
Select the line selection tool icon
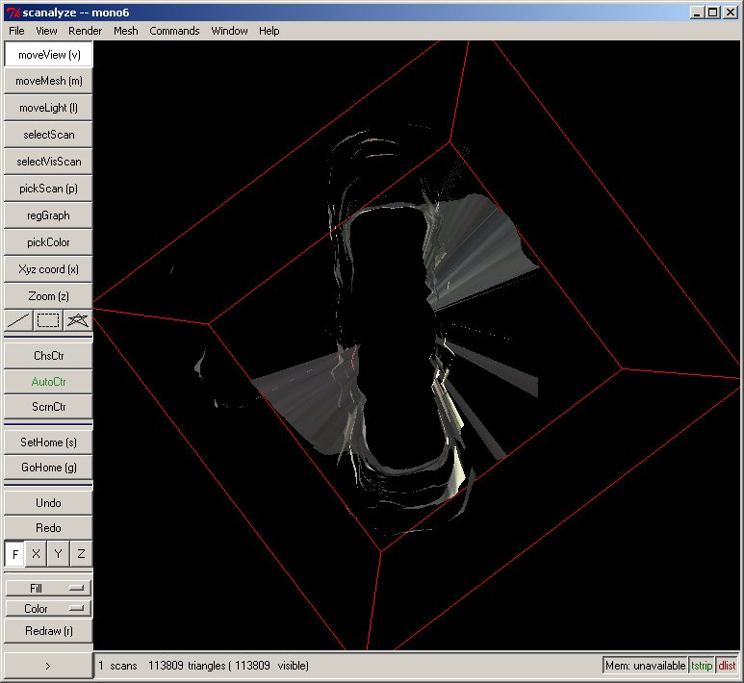pyautogui.click(x=18, y=320)
